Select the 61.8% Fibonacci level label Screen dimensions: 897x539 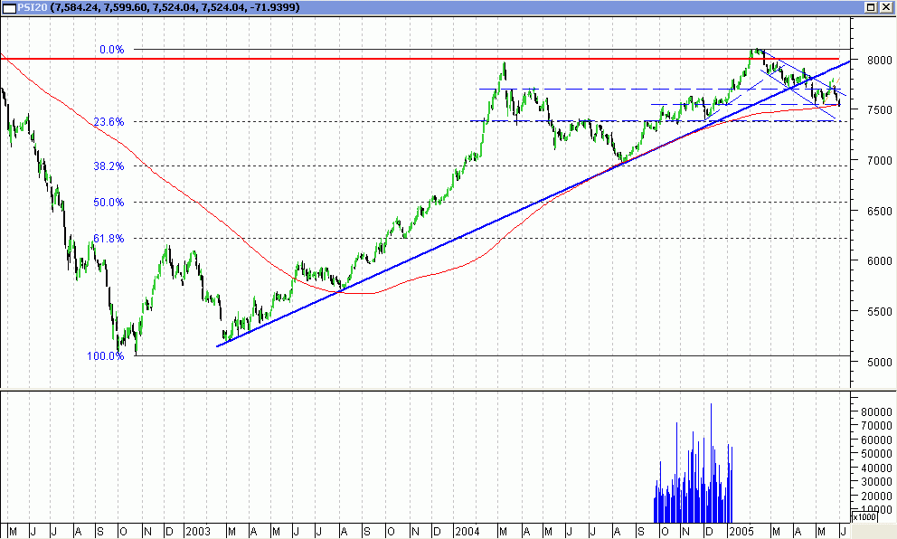click(x=109, y=238)
